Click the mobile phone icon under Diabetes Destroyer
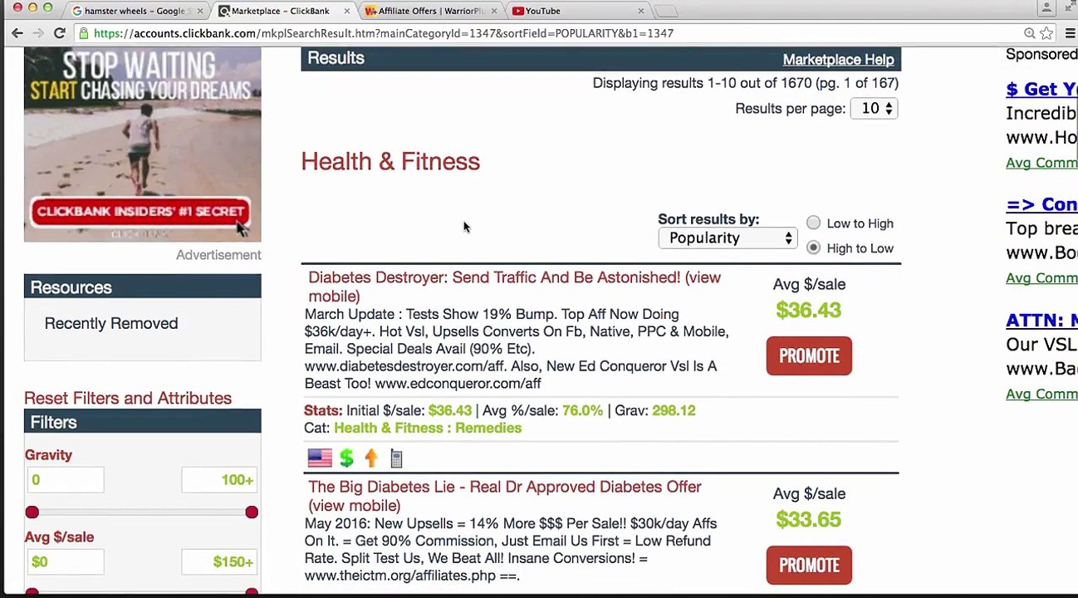1078x598 pixels. click(396, 458)
